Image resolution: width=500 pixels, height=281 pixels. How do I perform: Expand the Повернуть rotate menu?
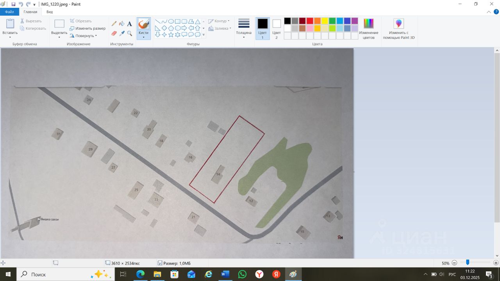click(x=83, y=36)
